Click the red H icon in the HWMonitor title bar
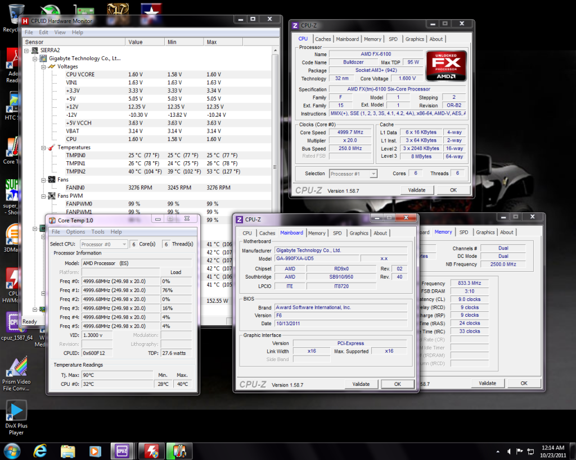The height and width of the screenshot is (460, 576). 25,21
